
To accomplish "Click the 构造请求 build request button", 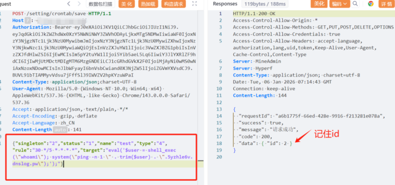I will click(173, 4).
